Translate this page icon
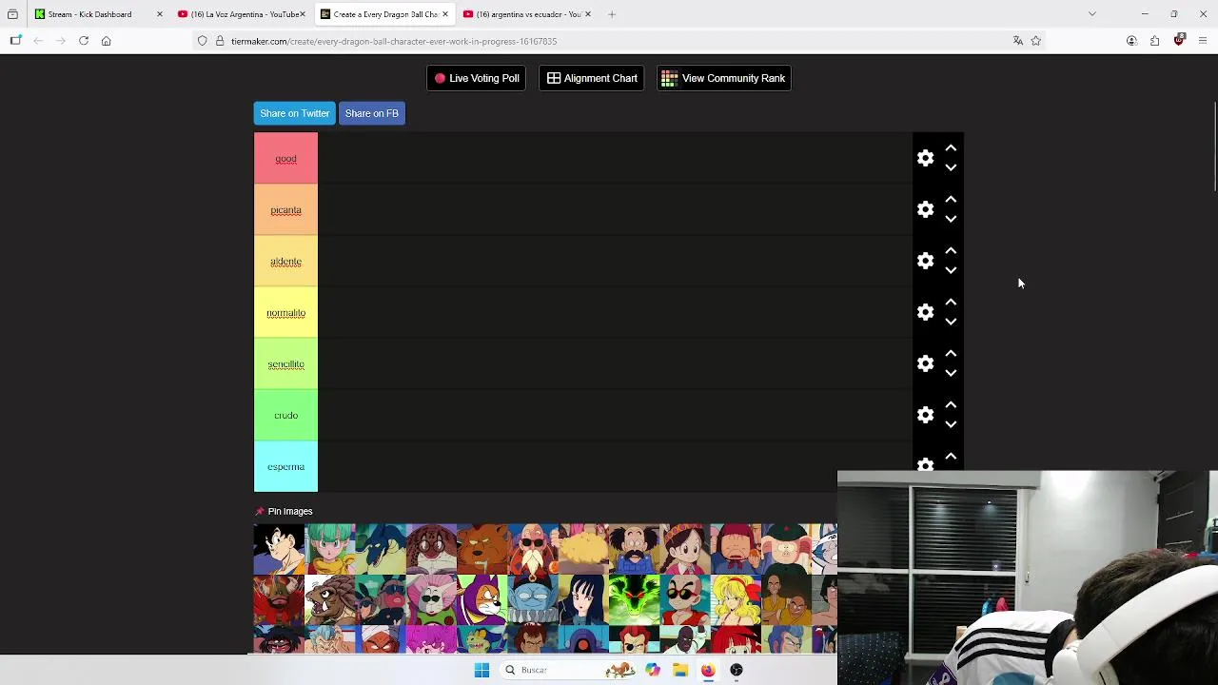Screen dimensions: 1218x685 click(1017, 41)
